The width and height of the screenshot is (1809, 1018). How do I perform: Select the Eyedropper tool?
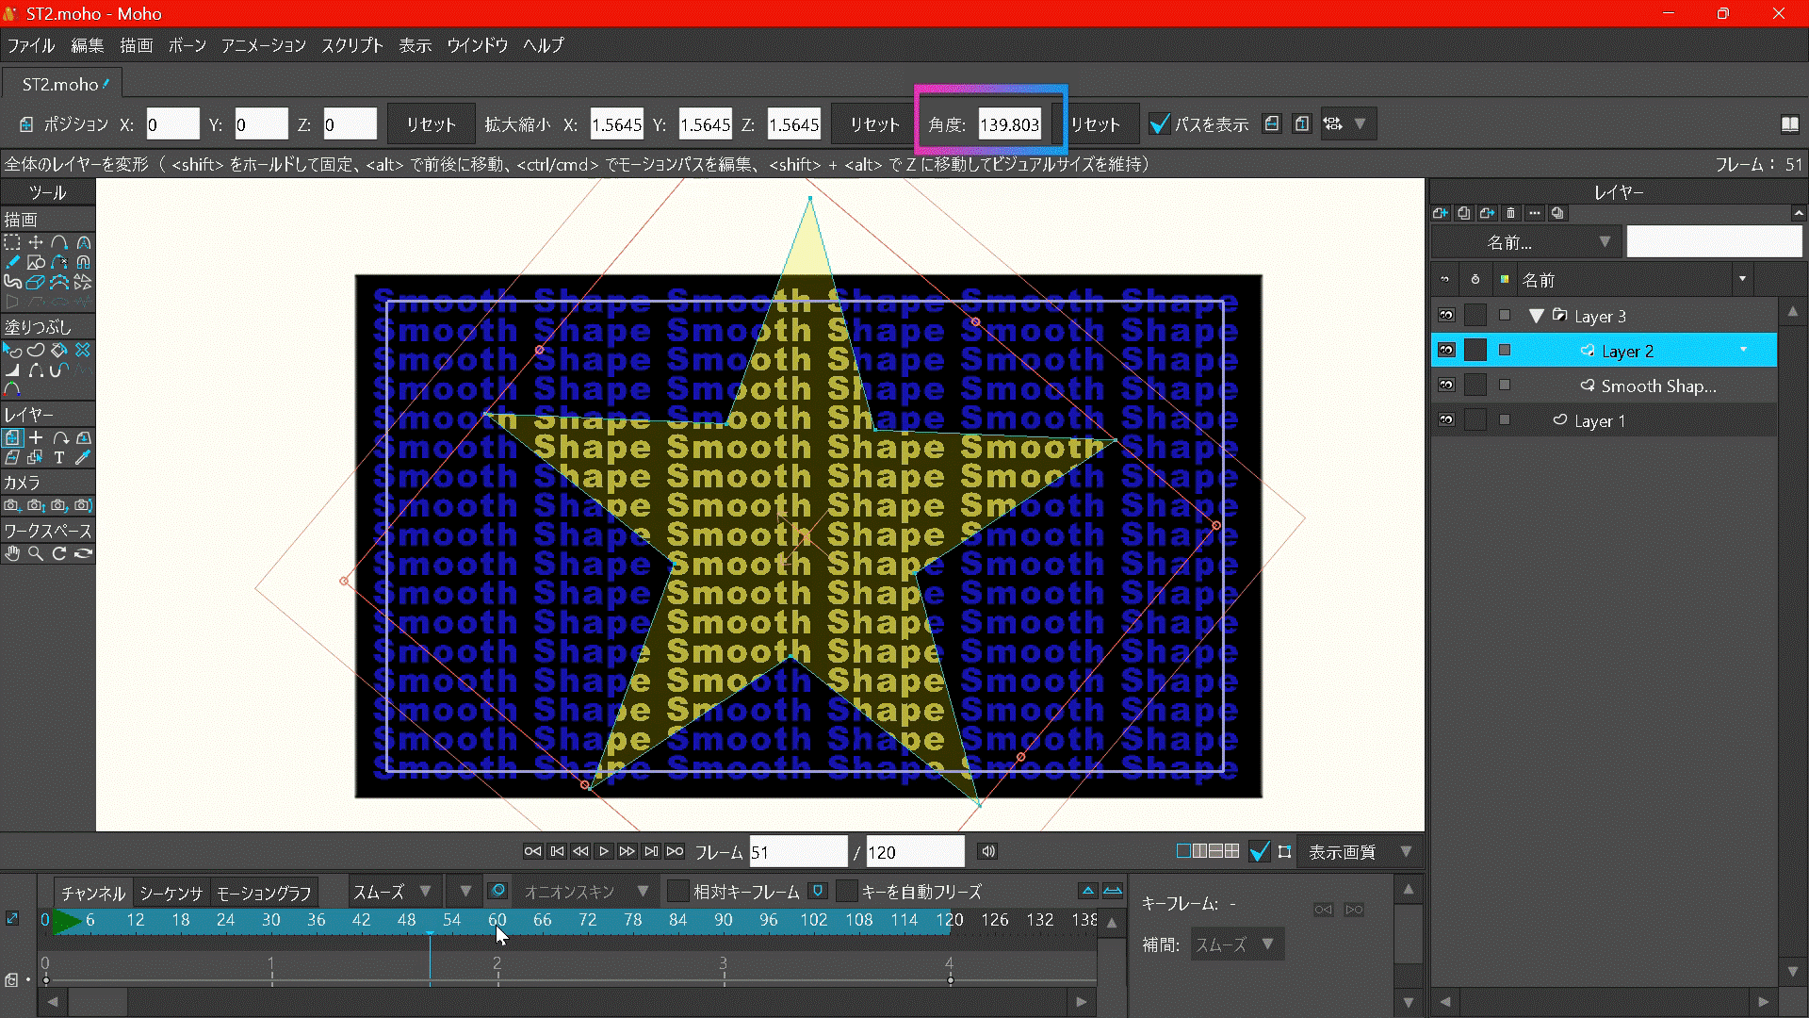pos(83,458)
